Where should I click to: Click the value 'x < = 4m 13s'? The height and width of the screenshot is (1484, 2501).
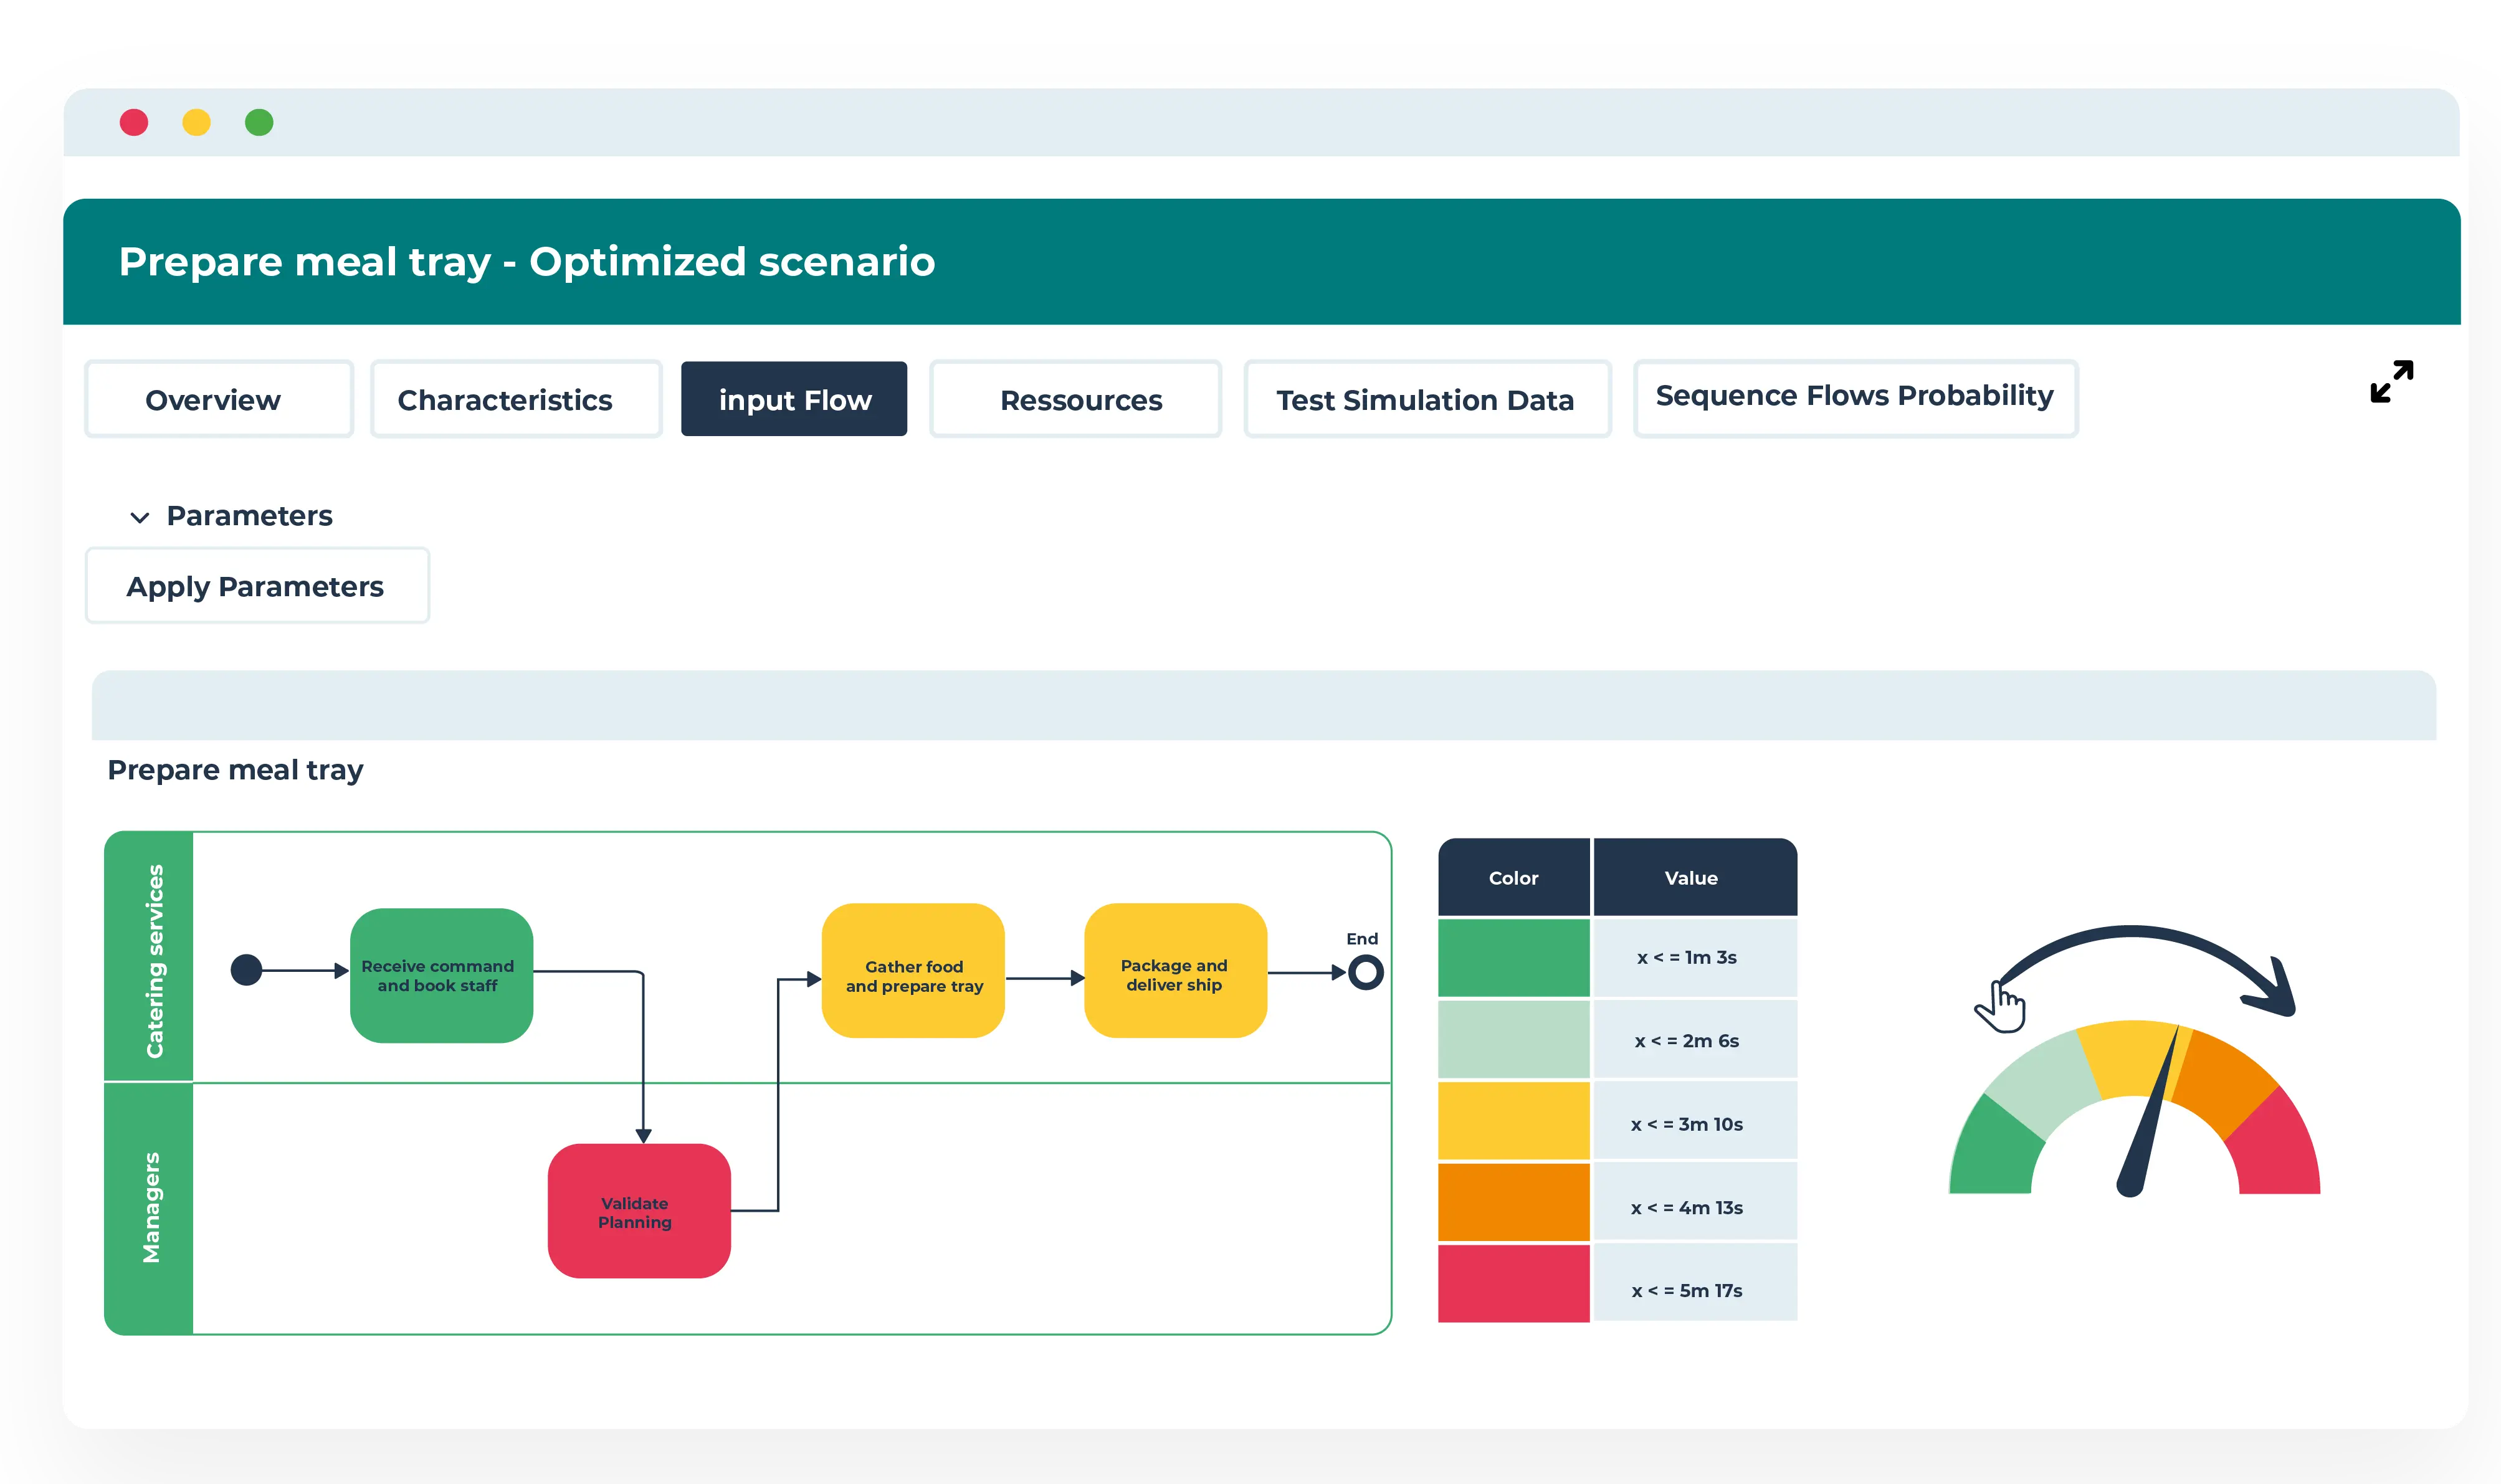[x=1686, y=1207]
